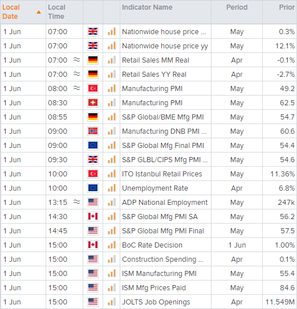Viewport: 297px width, 309px height.
Task: Click Turkish flag in 08:00 Manufacturing PMI row
Action: pos(93,88)
